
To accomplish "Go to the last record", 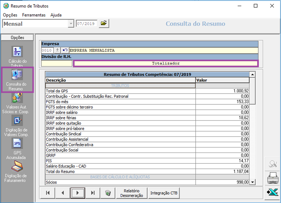I will point(93,193).
